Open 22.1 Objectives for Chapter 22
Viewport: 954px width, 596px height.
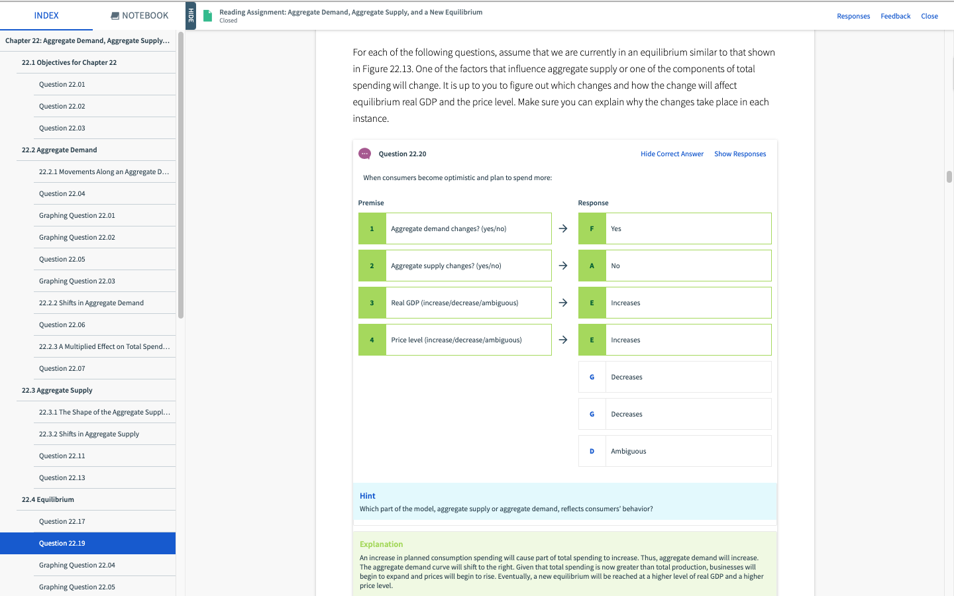96,62
